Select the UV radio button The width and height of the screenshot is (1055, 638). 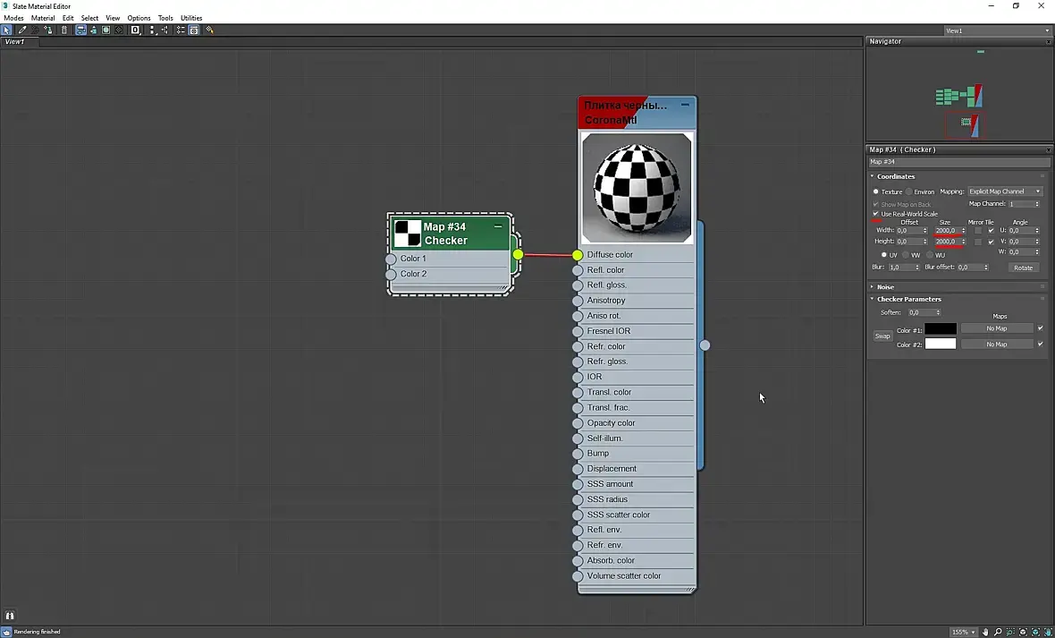(884, 255)
